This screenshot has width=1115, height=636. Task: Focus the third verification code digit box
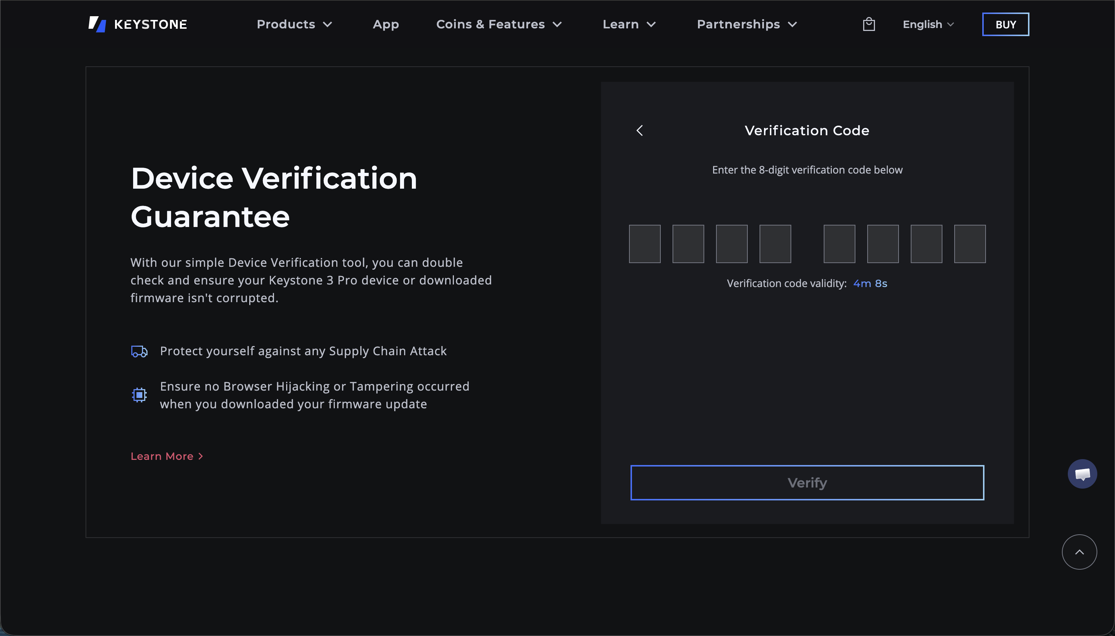[731, 244]
